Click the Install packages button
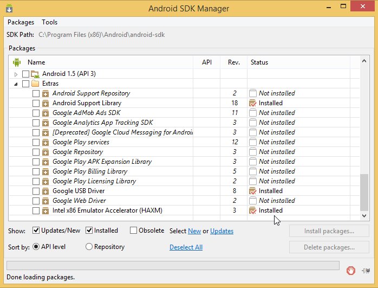The image size is (378, 288). click(329, 231)
